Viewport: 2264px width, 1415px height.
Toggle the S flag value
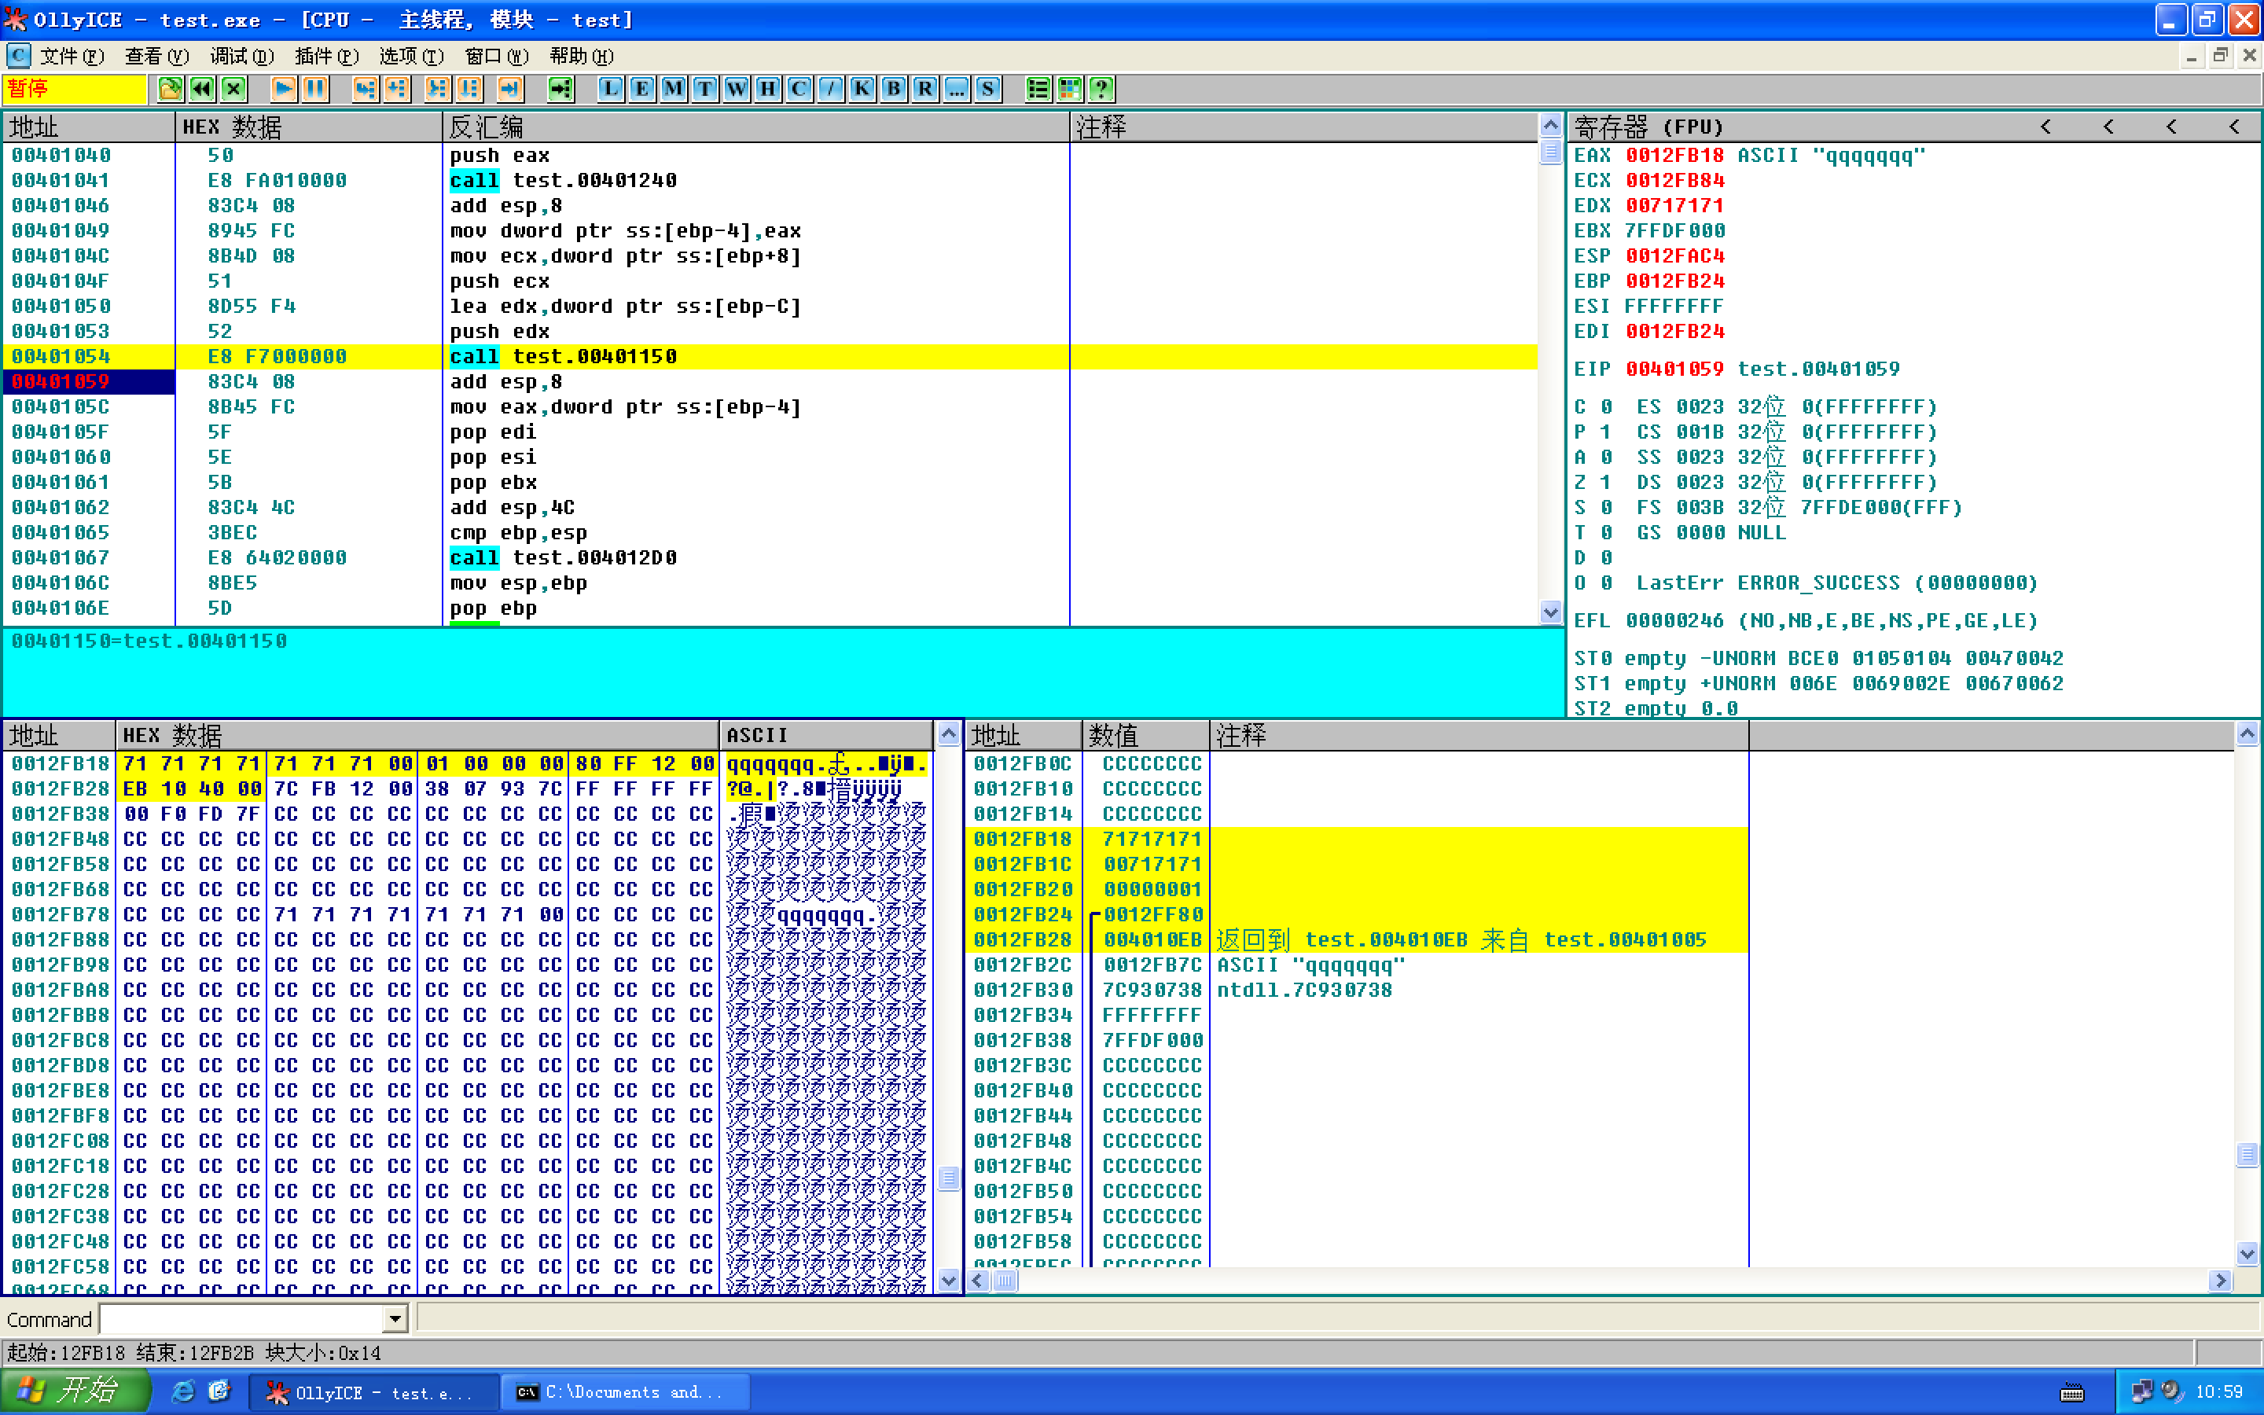coord(1606,507)
